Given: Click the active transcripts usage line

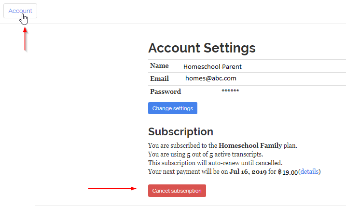Looking at the screenshot, I should (x=205, y=154).
